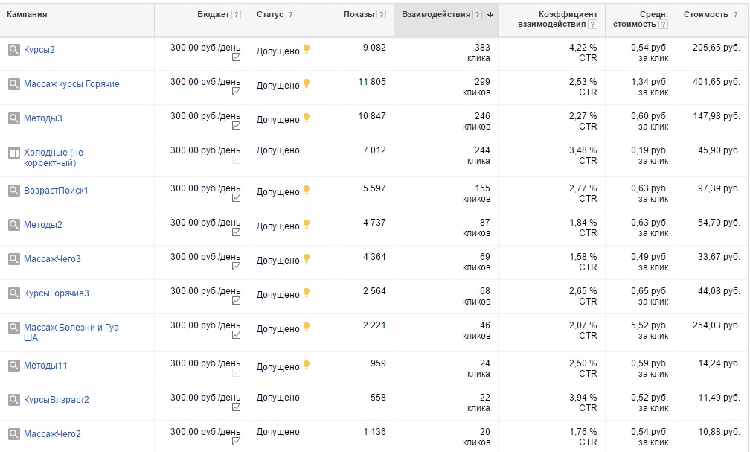Image resolution: width=750 pixels, height=452 pixels.
Task: Click the help icon next to Показы
Action: [381, 15]
